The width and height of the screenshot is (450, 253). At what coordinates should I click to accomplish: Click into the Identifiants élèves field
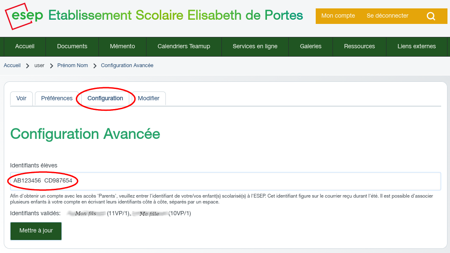(x=225, y=181)
